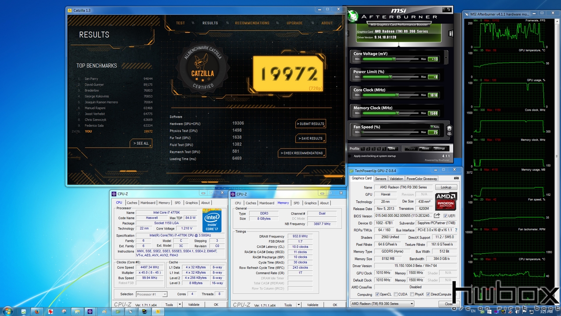Click Validate in the CPU-Z CPU window
Screen dimensions: 561x316
pyautogui.click(x=194, y=305)
